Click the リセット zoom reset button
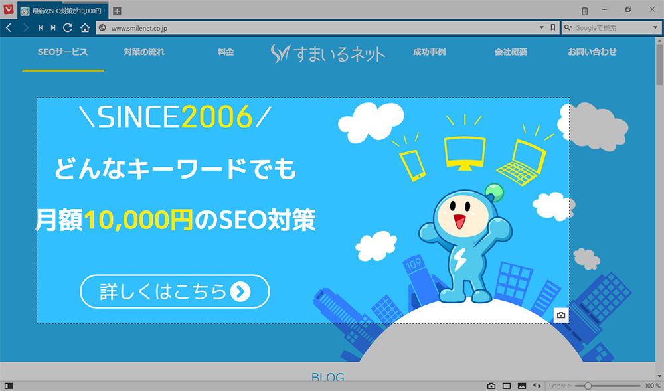This screenshot has height=391, width=664. [560, 386]
